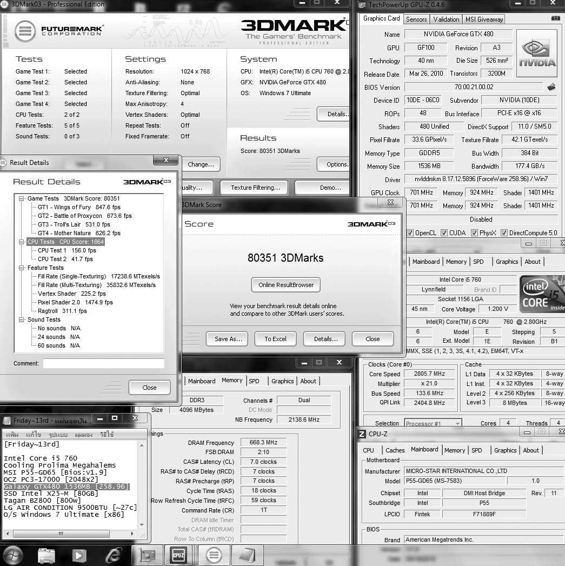Click the Texture Filtering... button
This screenshot has height=566, width=565.
(255, 188)
